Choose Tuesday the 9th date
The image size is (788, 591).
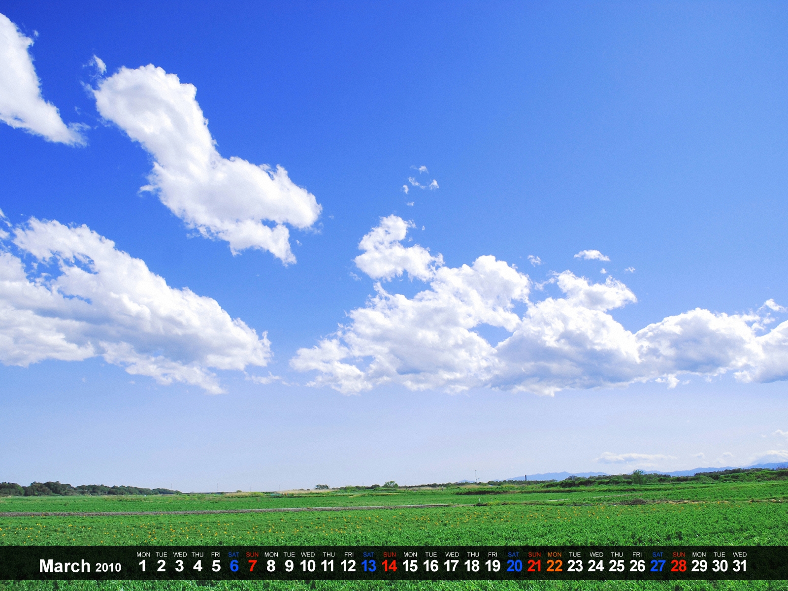[x=289, y=566]
